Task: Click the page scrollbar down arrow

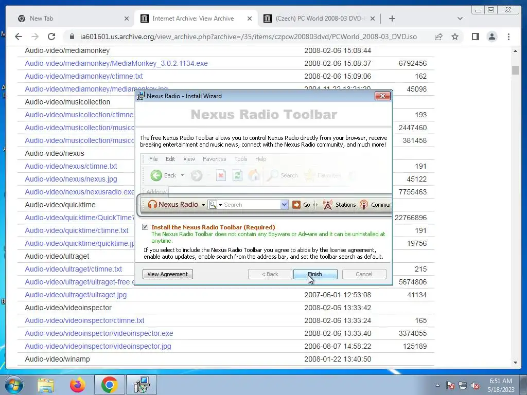Action: [515, 363]
